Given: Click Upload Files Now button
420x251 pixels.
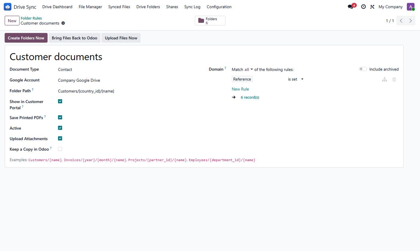Looking at the screenshot, I should (x=121, y=38).
